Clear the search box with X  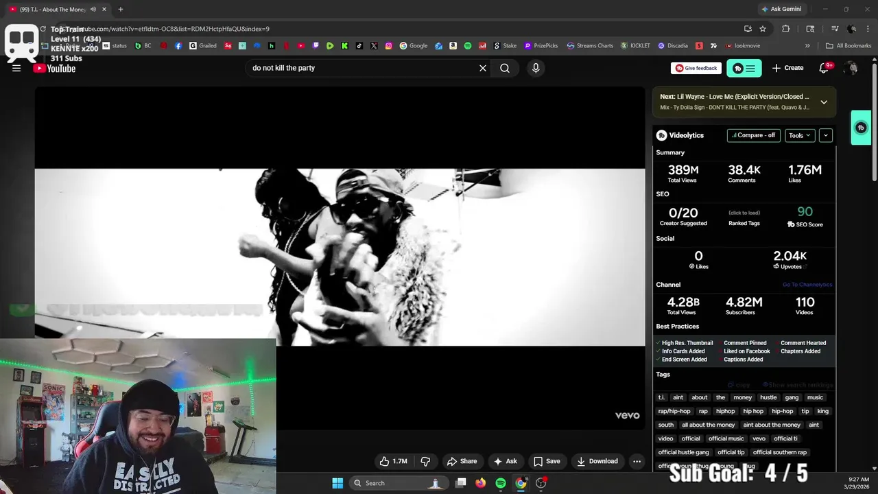coord(483,68)
